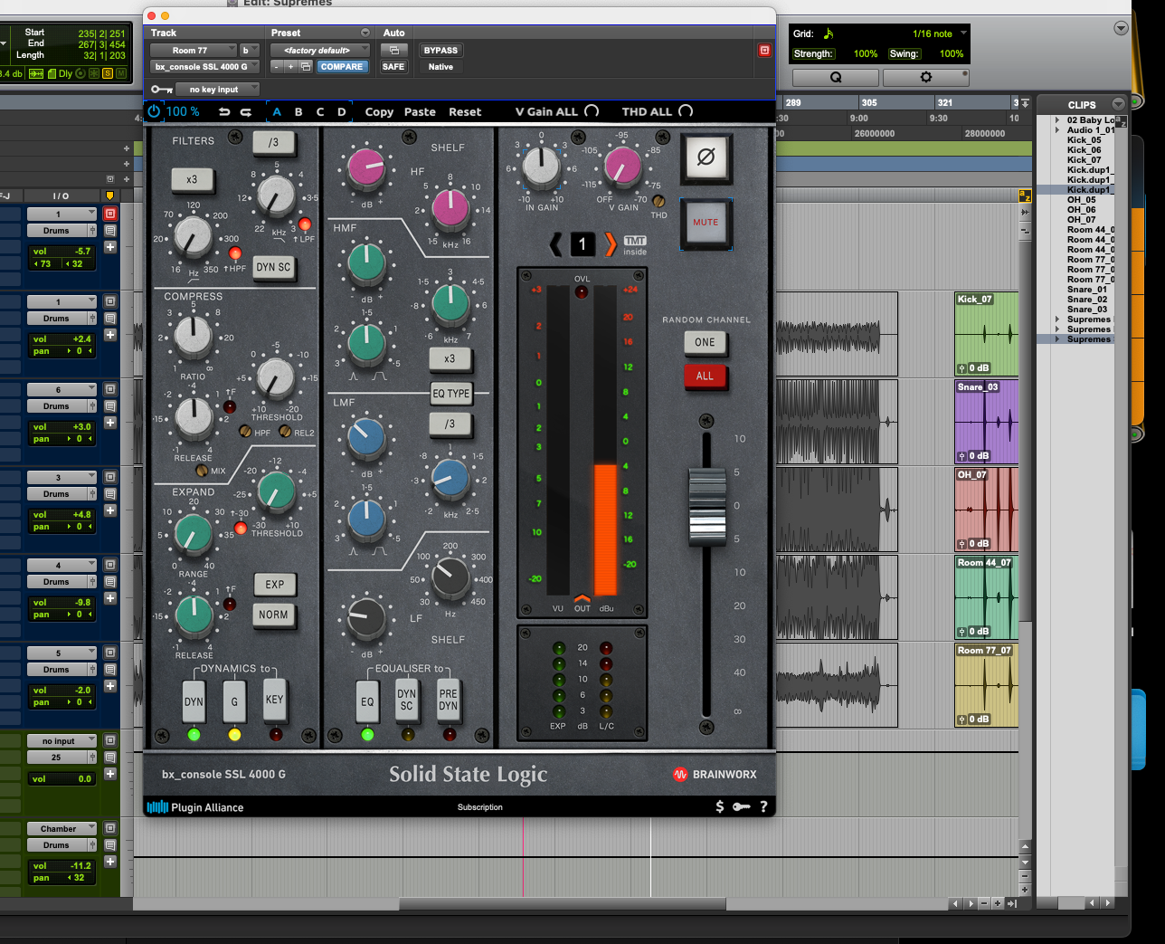This screenshot has width=1165, height=944.
Task: Toggle the PRE DYN equaliser button
Action: (x=449, y=700)
